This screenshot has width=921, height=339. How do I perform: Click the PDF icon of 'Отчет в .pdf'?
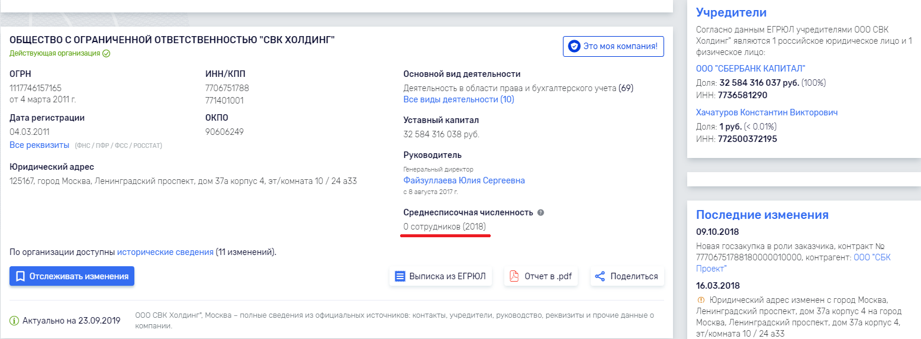[x=514, y=276]
